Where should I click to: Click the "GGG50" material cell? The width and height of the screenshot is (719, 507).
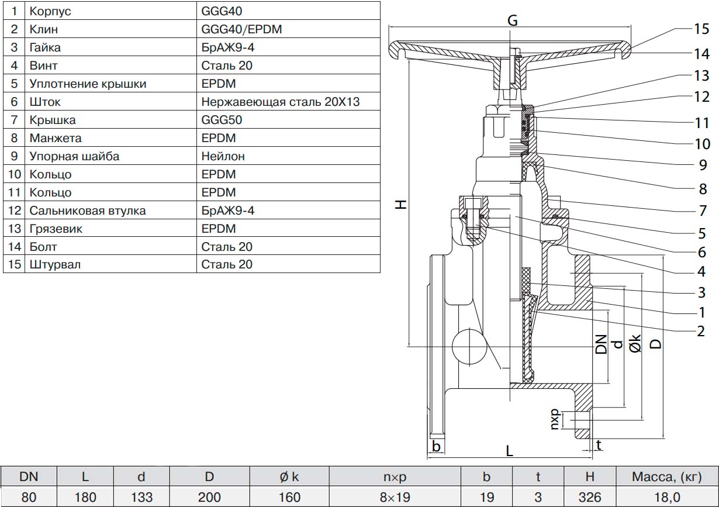click(221, 120)
